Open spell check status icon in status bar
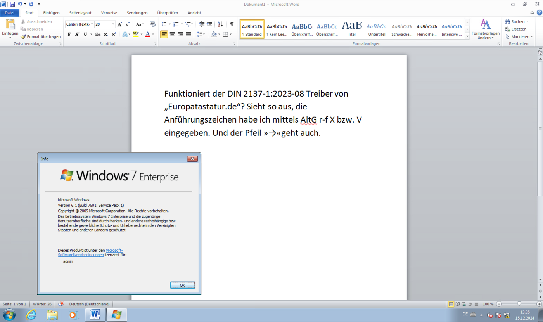 click(61, 304)
